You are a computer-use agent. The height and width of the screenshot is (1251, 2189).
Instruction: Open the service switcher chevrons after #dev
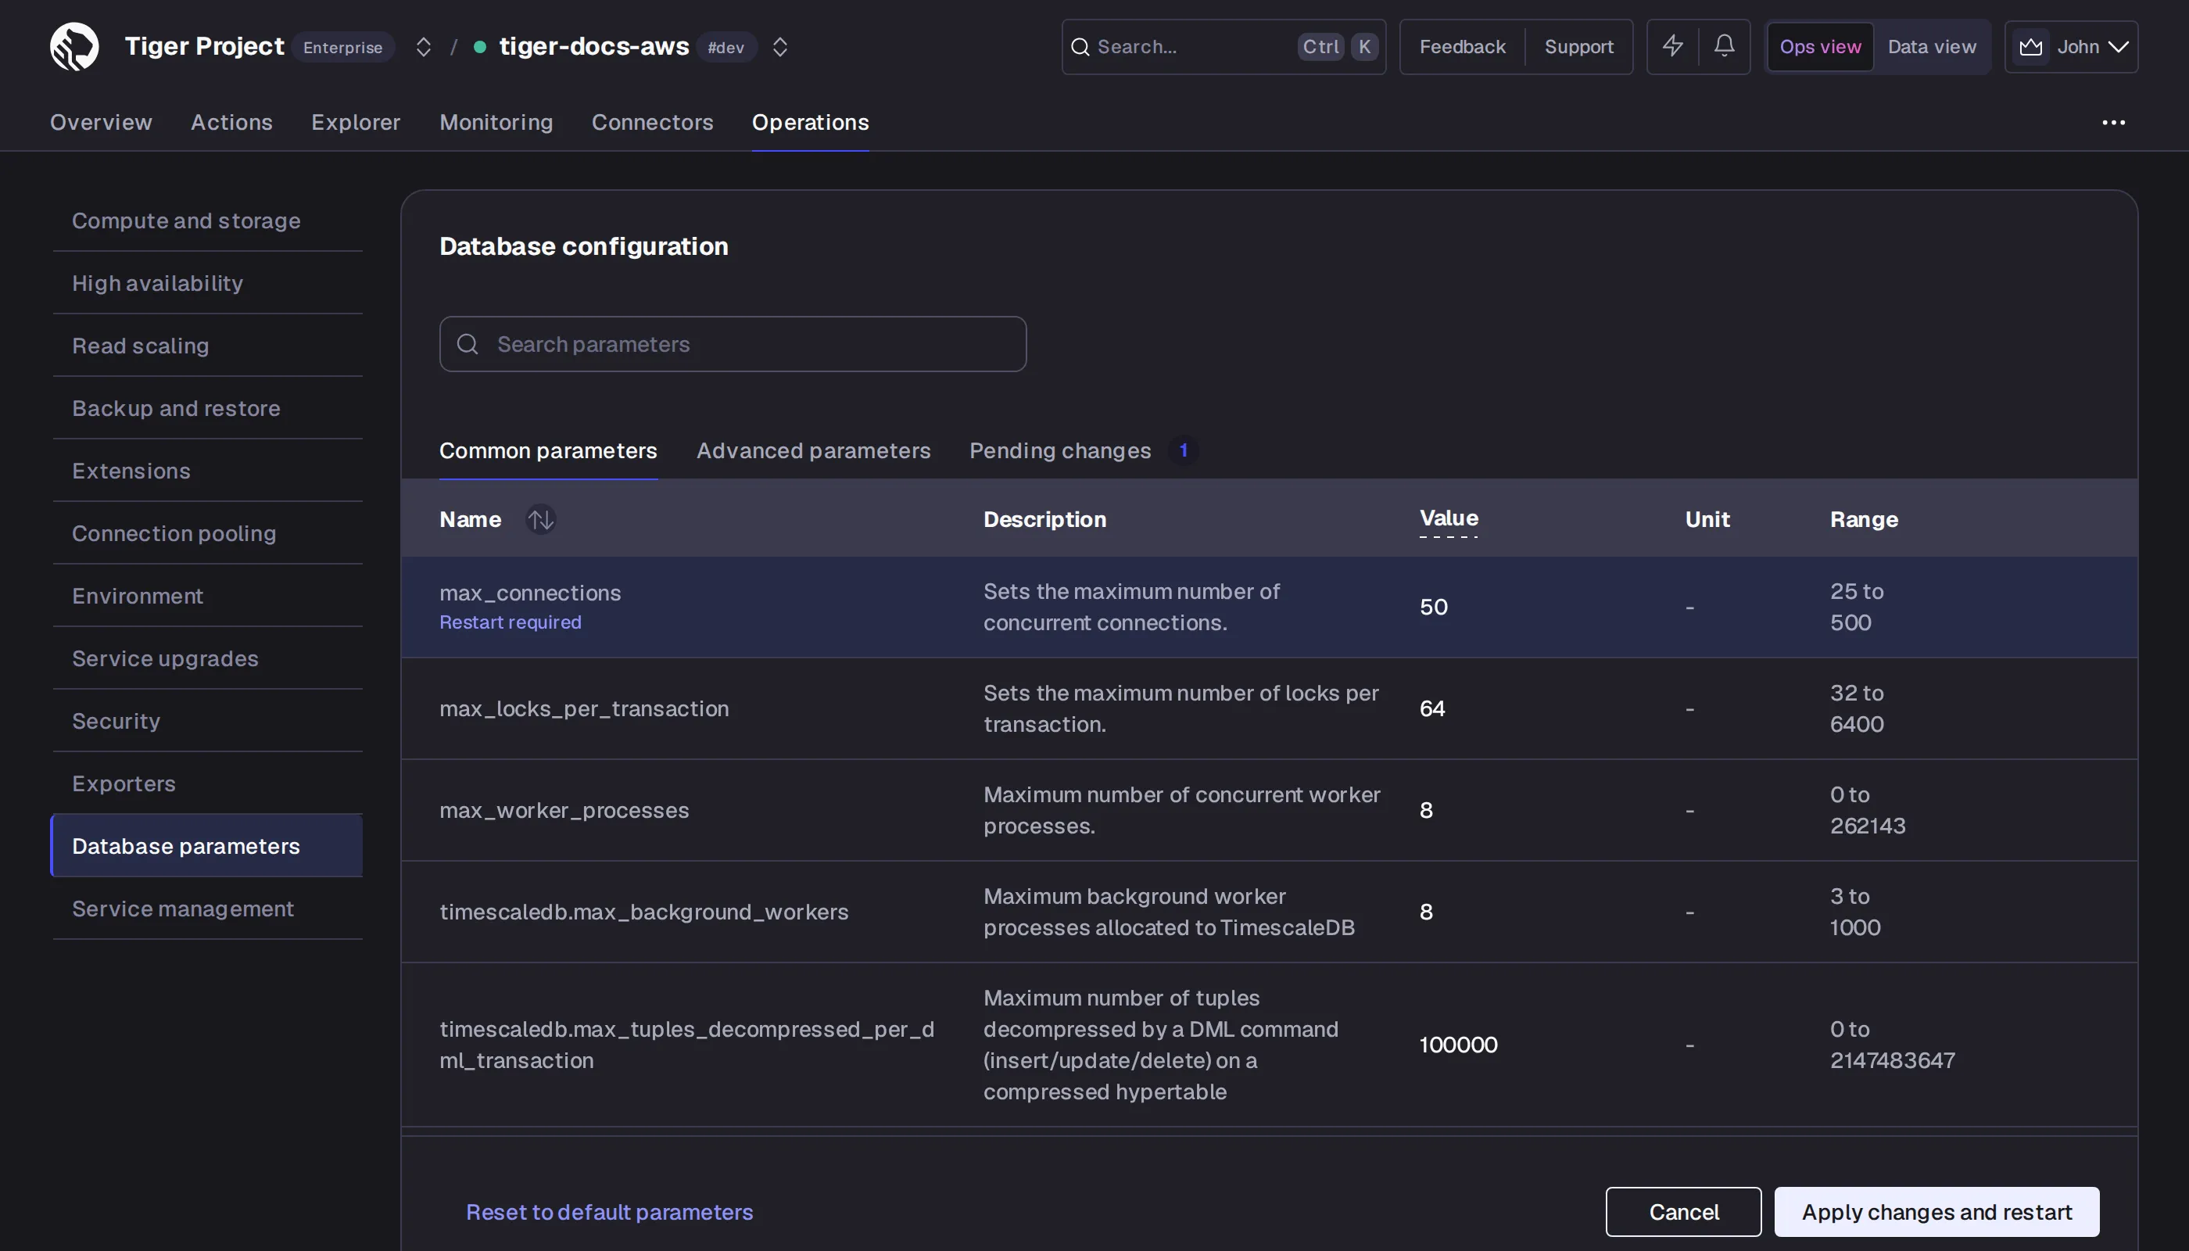point(780,46)
